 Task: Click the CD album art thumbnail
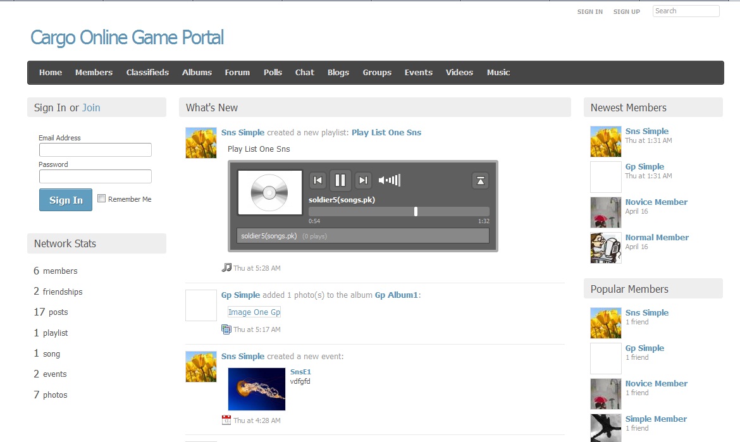[269, 192]
